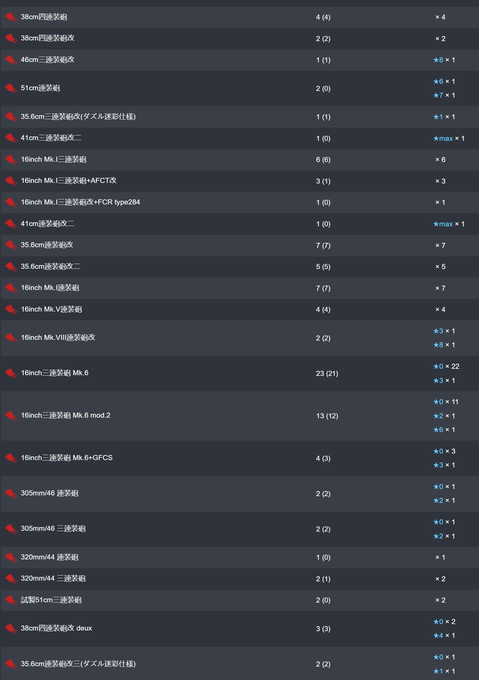Click the gun icon beside 51cm連装砲
479x680 pixels.
tap(11, 88)
